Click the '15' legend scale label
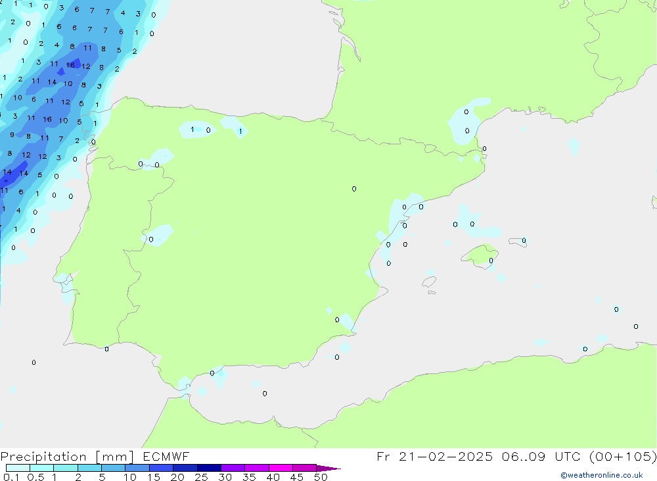Viewport: 657px width, 481px height. [153, 477]
